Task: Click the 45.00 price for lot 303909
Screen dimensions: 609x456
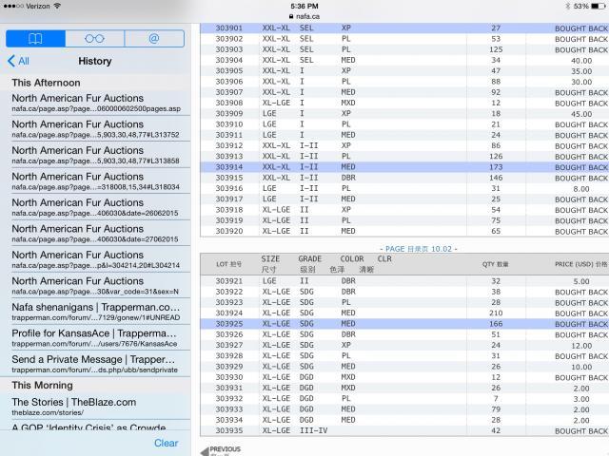Action: point(581,114)
